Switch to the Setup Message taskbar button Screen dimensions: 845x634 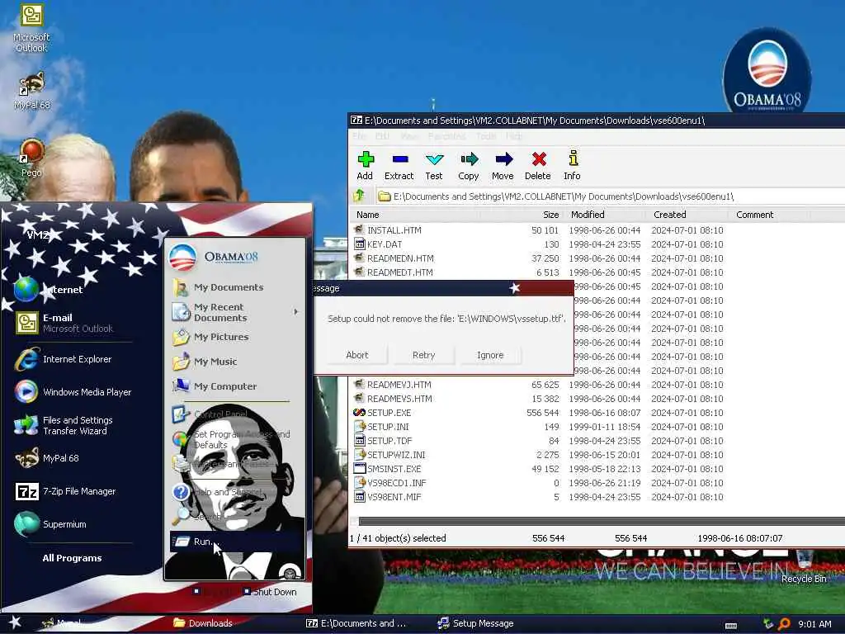[476, 623]
